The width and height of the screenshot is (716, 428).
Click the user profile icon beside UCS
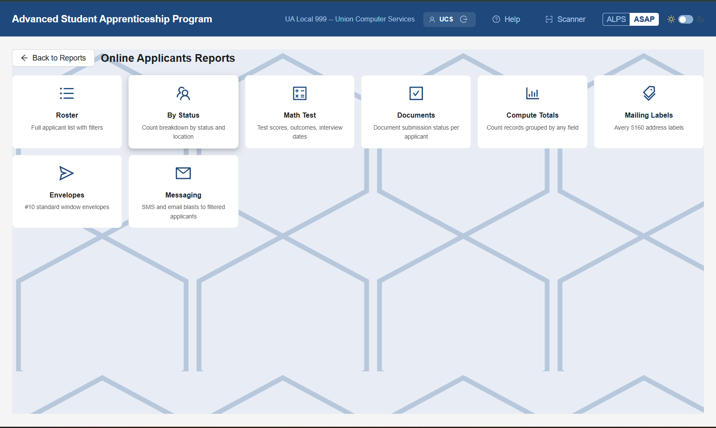click(x=432, y=19)
